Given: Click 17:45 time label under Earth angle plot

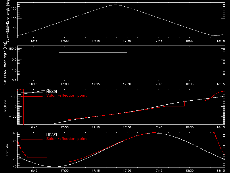Looking at the screenshot, I should tap(158, 41).
